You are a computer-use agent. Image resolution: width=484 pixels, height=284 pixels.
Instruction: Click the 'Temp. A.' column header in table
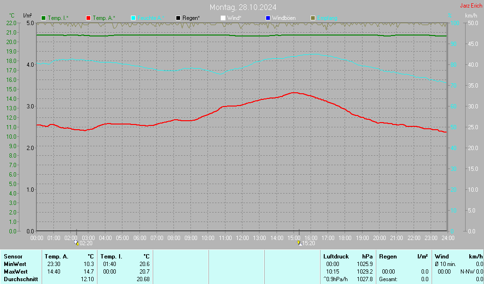coord(57,257)
